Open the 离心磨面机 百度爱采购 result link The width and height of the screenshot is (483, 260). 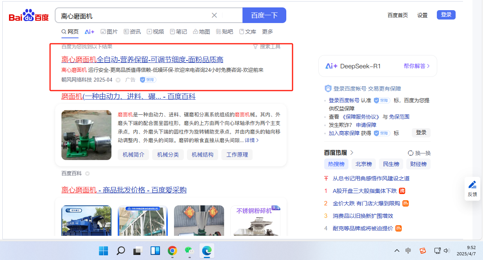click(124, 190)
